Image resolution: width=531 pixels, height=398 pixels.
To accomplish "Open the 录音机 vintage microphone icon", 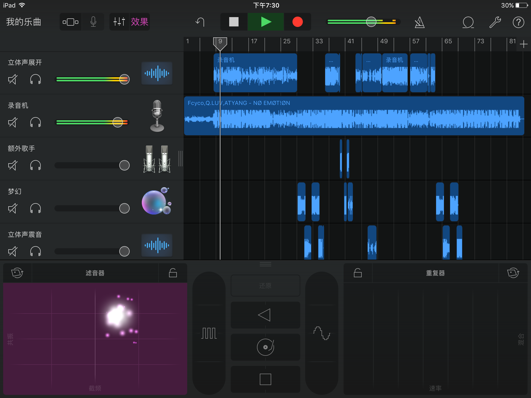I will [x=157, y=116].
